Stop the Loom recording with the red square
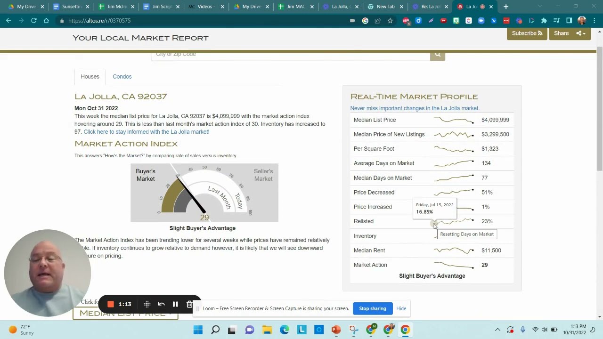 [111, 304]
